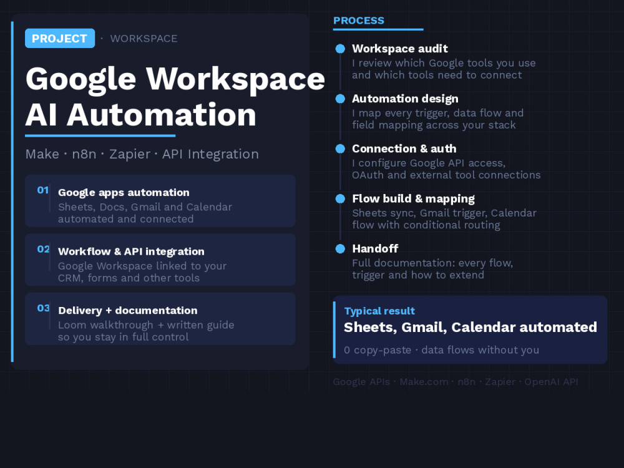This screenshot has width=624, height=468.
Task: Click the PROJECT badge
Action: point(60,38)
